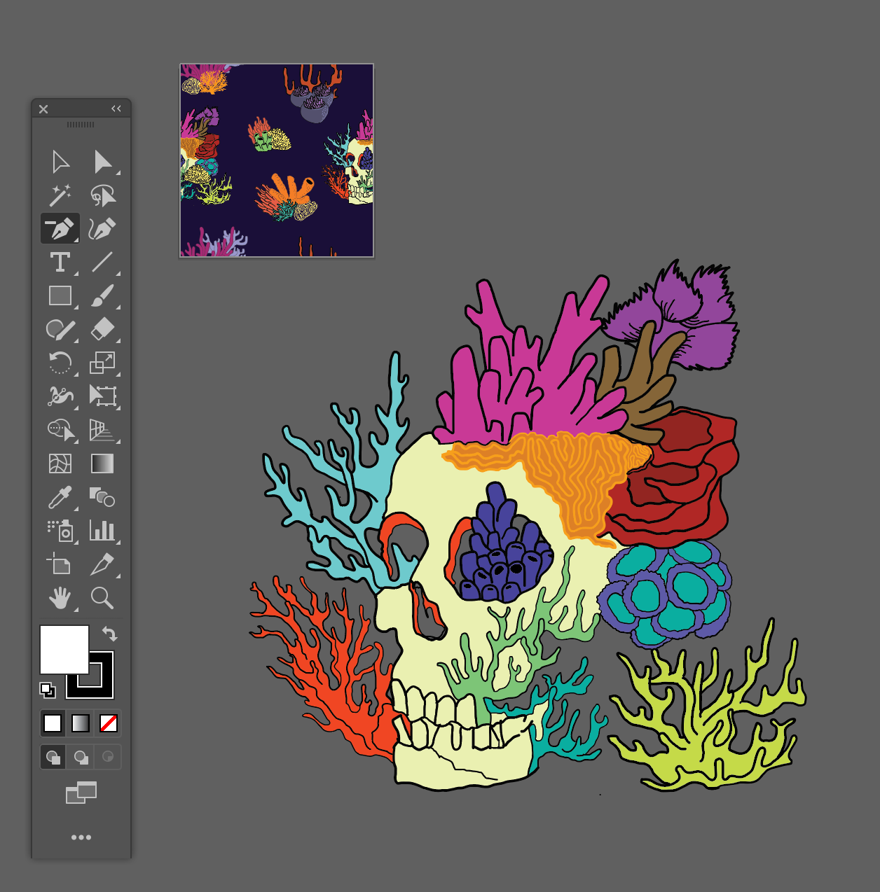Enable Draw Behind mode
Viewport: 880px width, 892px height.
(81, 757)
